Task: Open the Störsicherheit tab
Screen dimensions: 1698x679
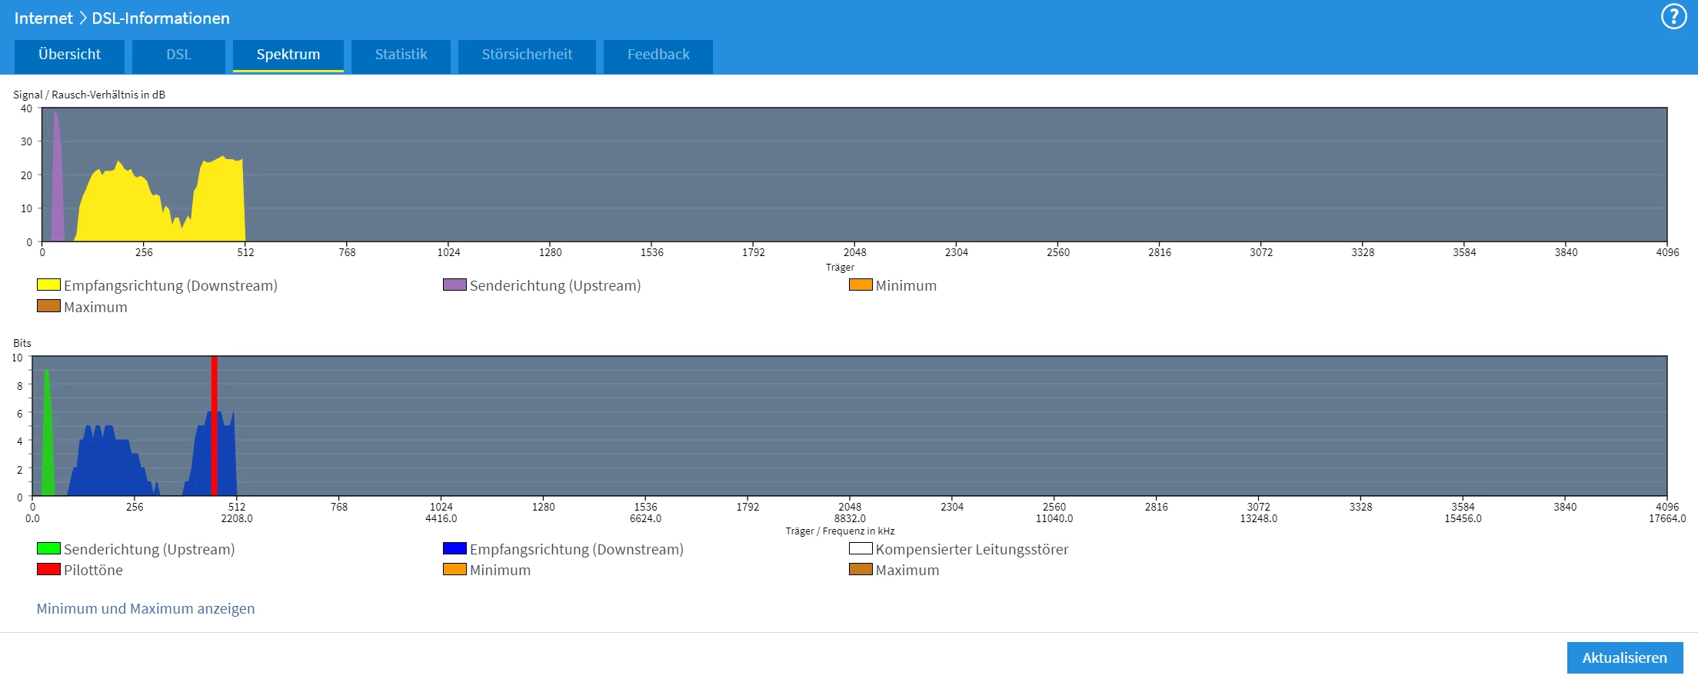Action: [527, 55]
